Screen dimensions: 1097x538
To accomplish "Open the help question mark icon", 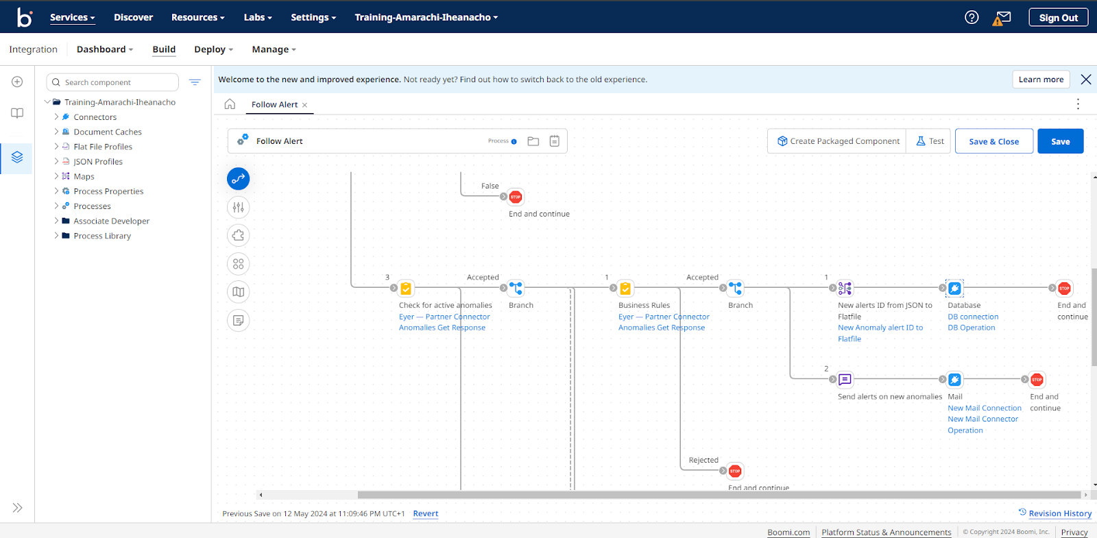I will [972, 17].
